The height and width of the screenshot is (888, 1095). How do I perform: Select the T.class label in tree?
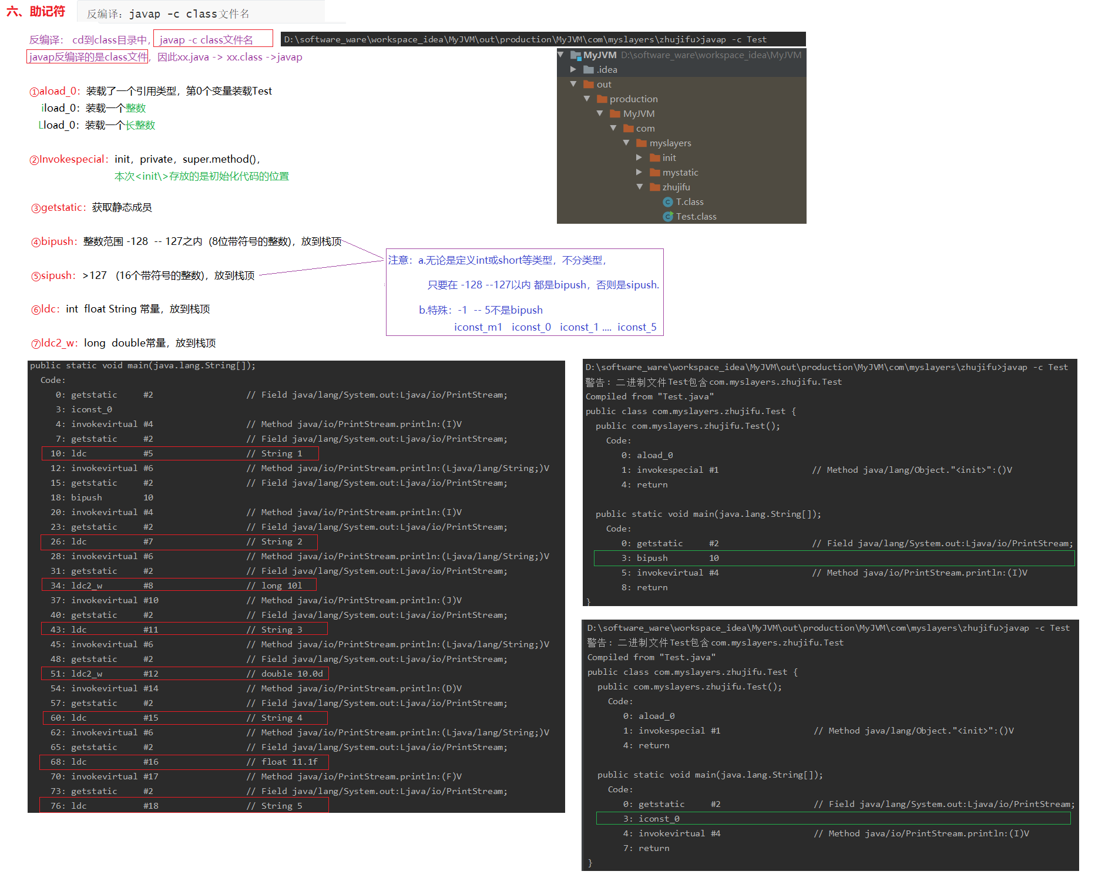tap(690, 202)
